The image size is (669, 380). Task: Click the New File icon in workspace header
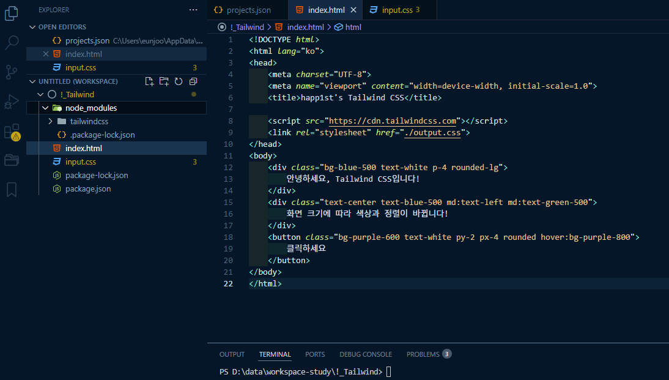tap(149, 81)
